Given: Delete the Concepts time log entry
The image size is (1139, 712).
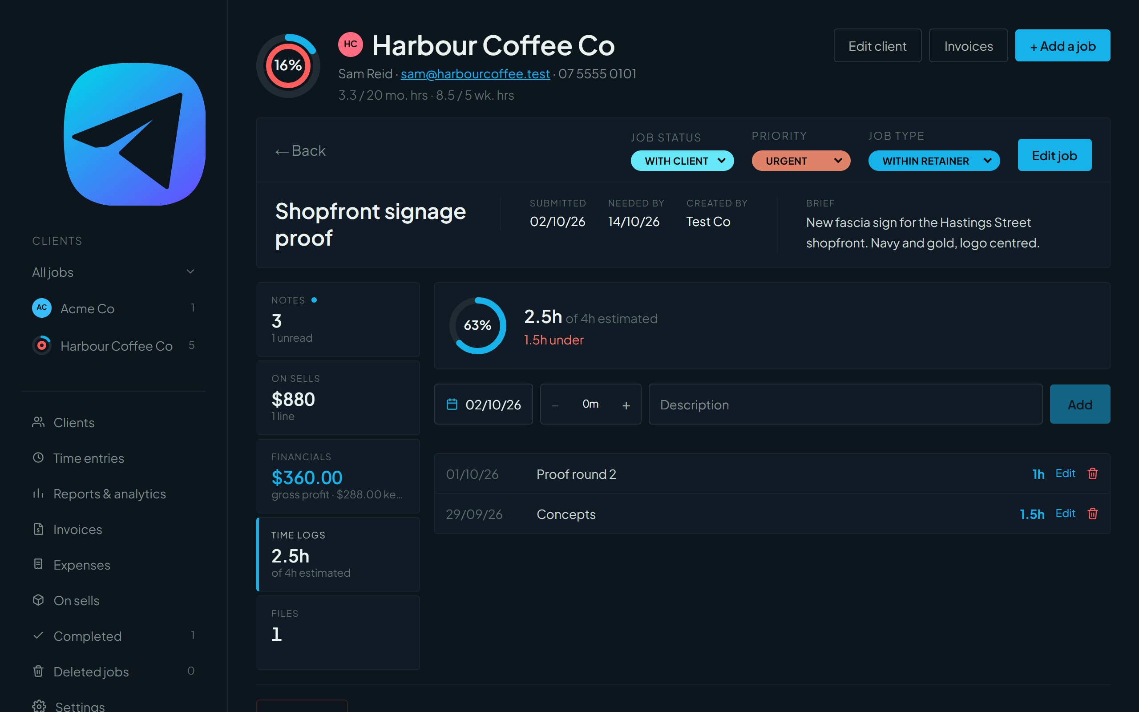Looking at the screenshot, I should tap(1092, 514).
